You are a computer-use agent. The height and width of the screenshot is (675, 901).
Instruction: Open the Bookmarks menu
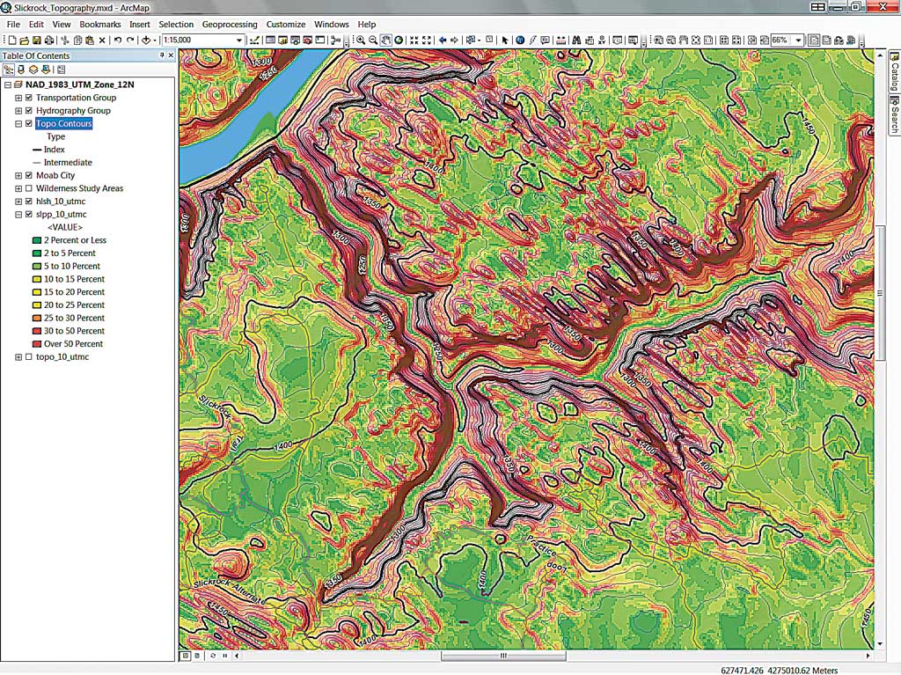tap(99, 25)
